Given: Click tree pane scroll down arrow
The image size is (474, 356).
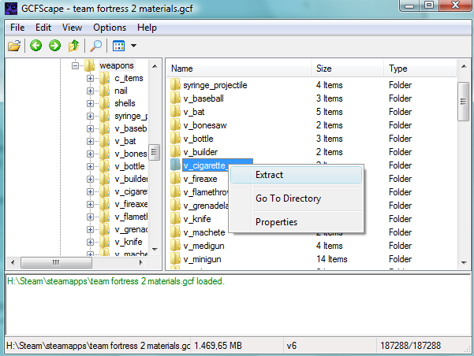Looking at the screenshot, I should [x=155, y=250].
